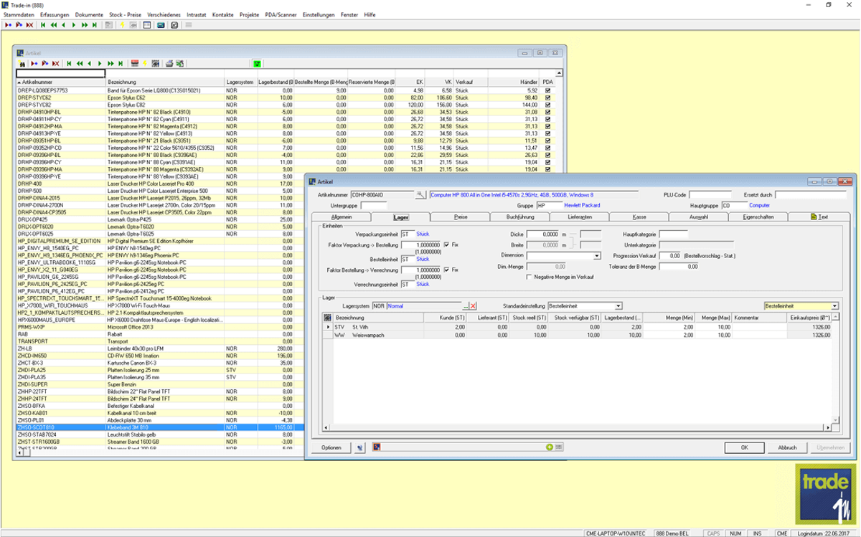Click the Computer Hauptgruppe link
This screenshot has height=537, width=861.
[759, 205]
